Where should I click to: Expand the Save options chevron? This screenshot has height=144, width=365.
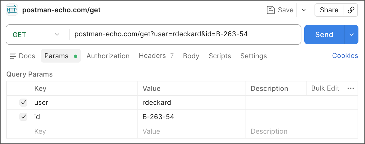304,10
